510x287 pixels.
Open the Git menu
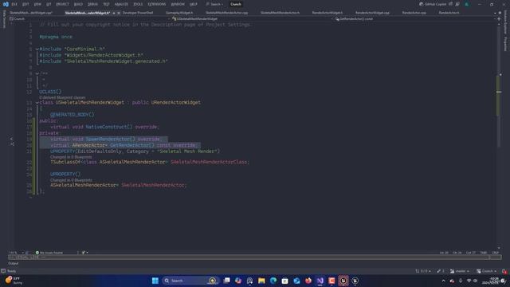(x=49, y=4)
